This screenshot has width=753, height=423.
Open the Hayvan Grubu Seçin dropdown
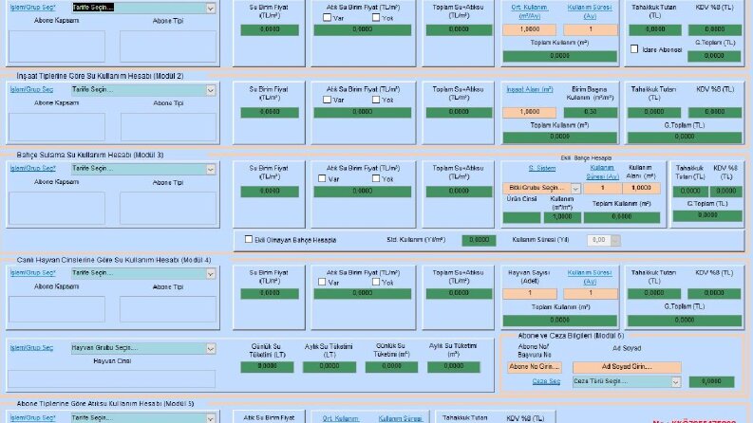[x=211, y=348]
